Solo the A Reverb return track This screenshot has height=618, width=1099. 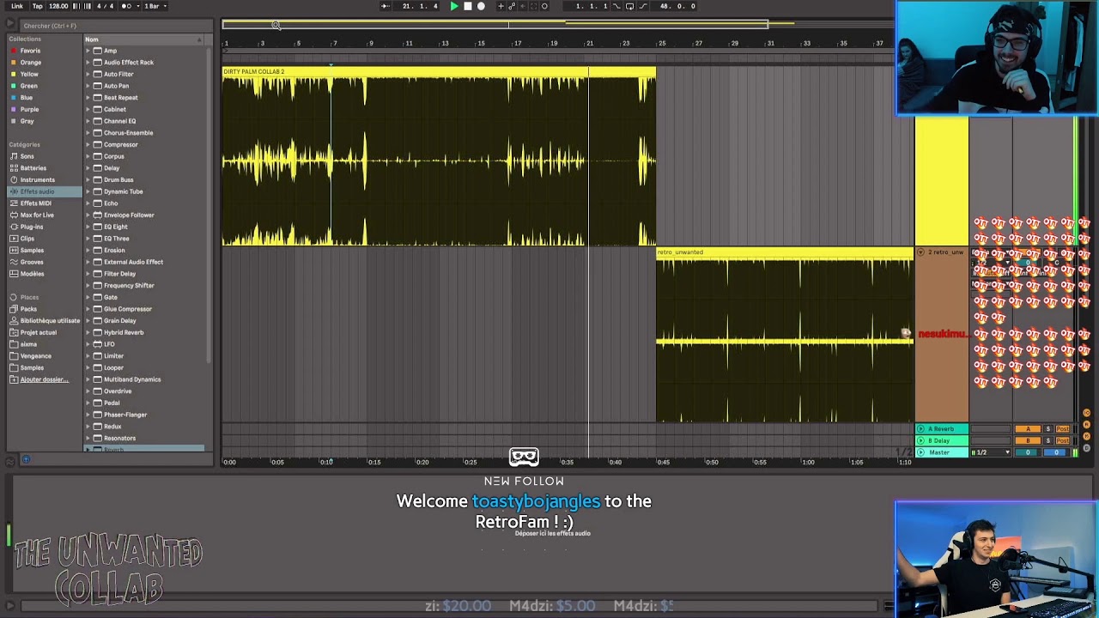click(1047, 429)
